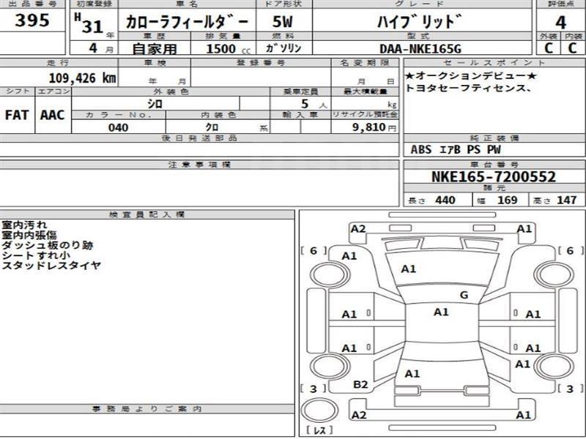
Task: Select grade ハイブリッド text
Action: coord(419,22)
